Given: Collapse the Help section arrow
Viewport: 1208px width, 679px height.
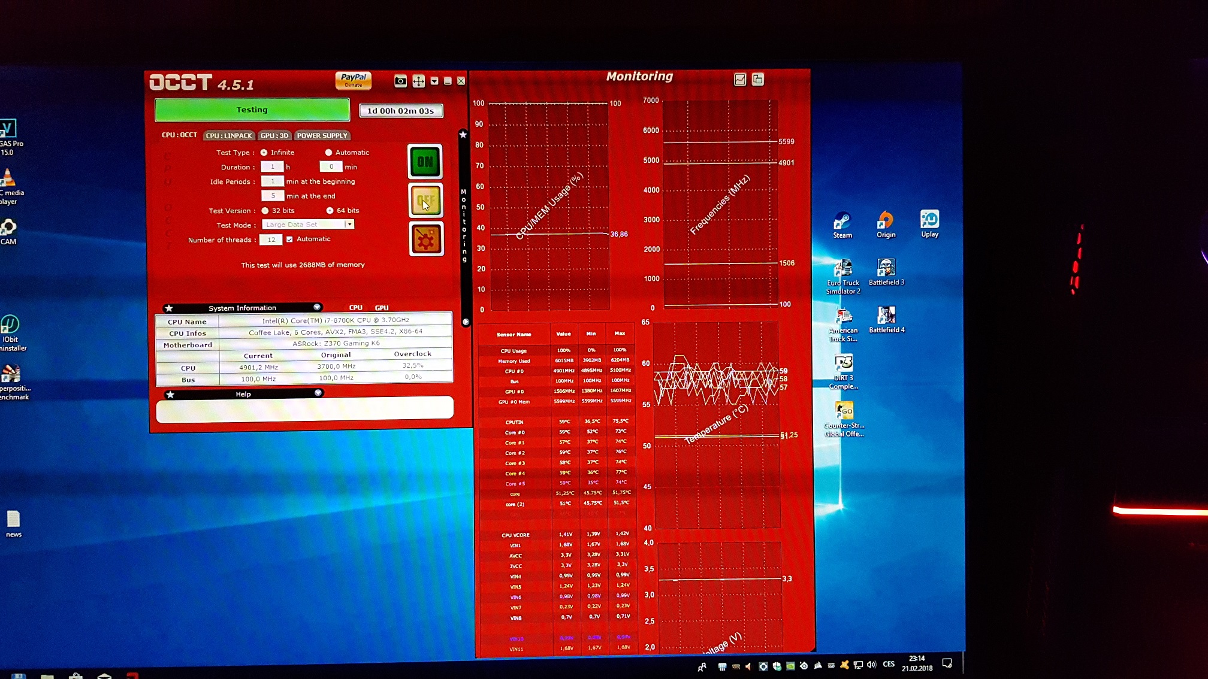Looking at the screenshot, I should (318, 393).
